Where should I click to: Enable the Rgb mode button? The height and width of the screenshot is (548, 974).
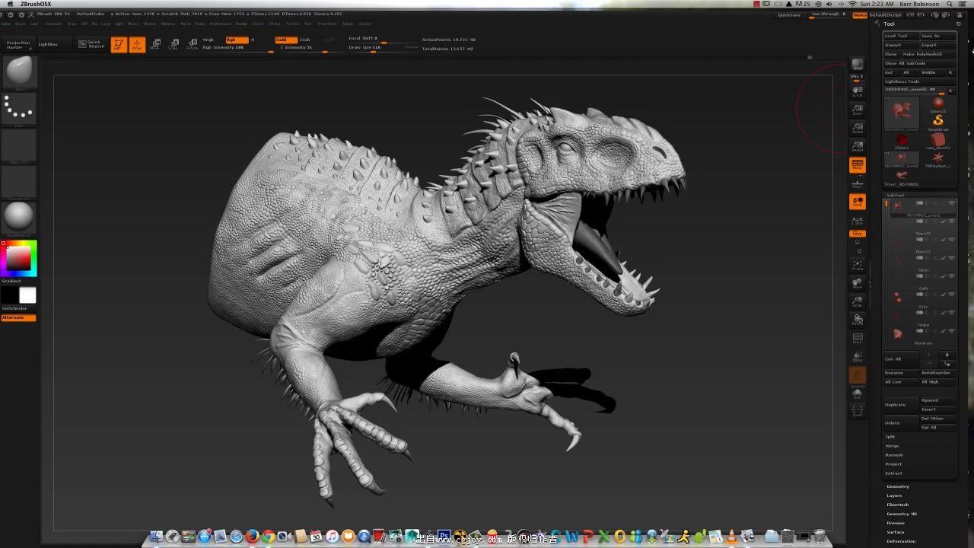237,40
